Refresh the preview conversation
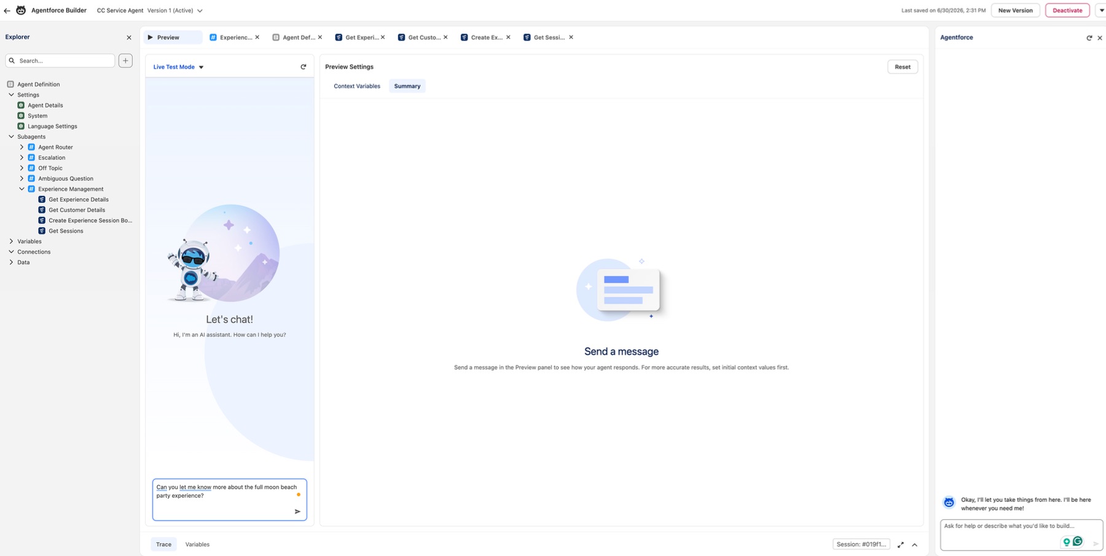The width and height of the screenshot is (1106, 556). 303,67
